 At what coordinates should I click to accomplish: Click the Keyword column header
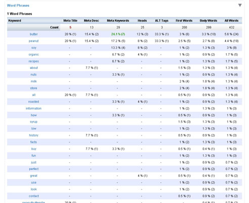point(15,21)
